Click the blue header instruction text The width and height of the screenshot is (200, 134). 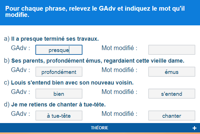(95, 12)
